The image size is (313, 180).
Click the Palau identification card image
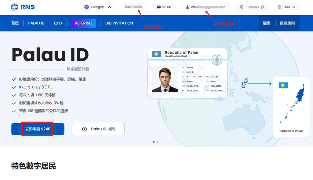tap(187, 73)
